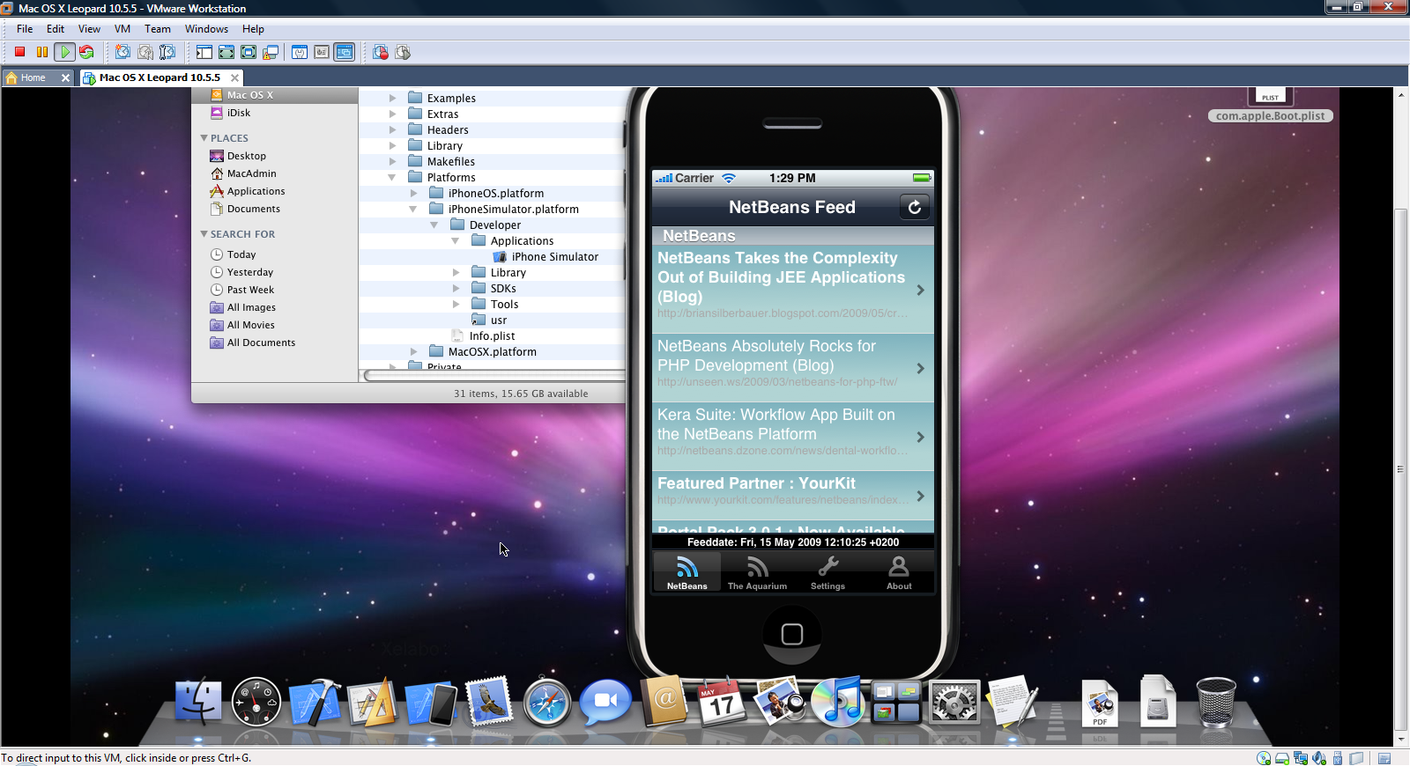Viewport: 1410px width, 766px height.
Task: Click the Revert to snapshot toolbar icon
Action: (x=145, y=52)
